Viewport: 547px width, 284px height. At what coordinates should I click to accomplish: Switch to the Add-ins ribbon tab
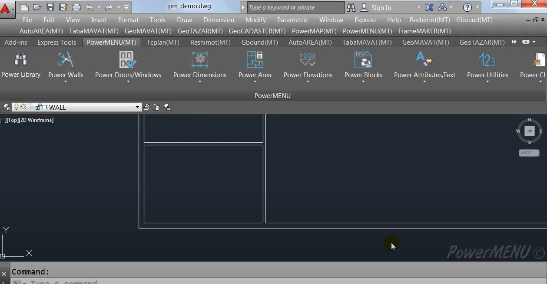click(16, 42)
